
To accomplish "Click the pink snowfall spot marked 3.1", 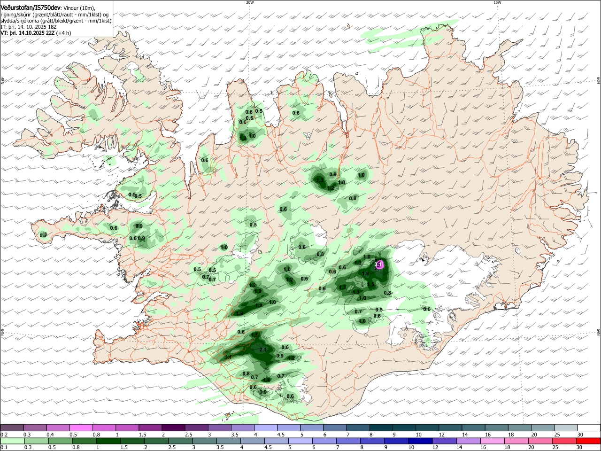I will tap(380, 264).
